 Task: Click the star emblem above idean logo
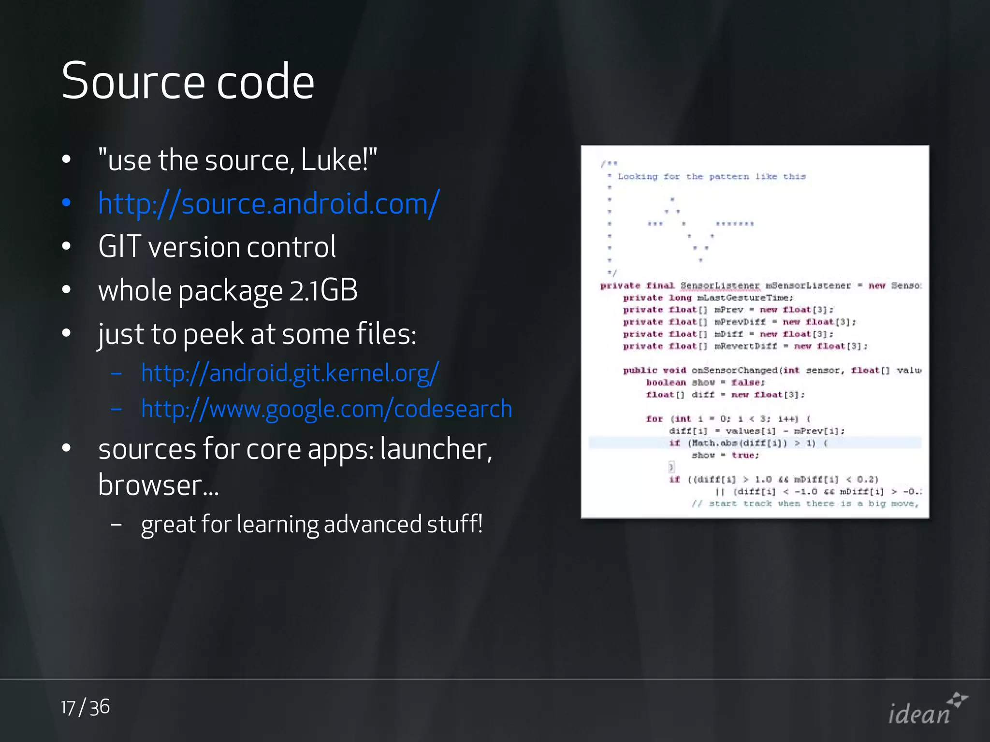pos(957,699)
